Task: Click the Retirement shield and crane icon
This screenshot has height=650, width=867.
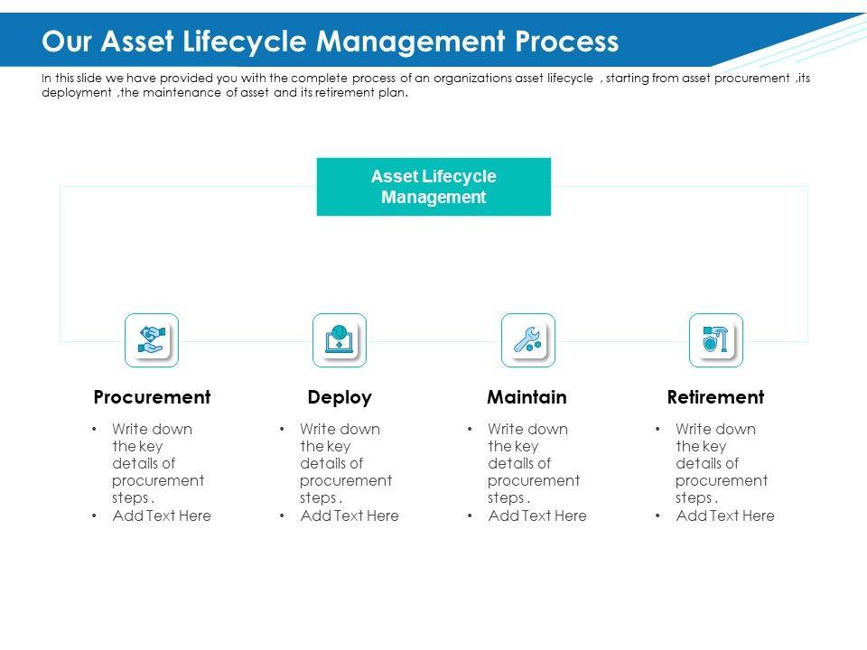Action: [x=716, y=340]
